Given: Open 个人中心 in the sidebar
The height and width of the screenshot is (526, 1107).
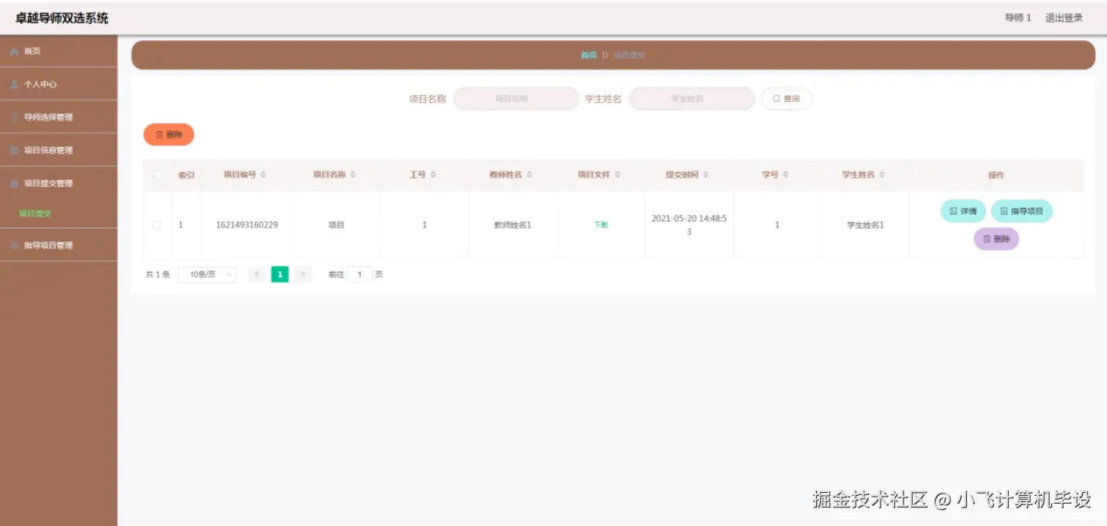Looking at the screenshot, I should pyautogui.click(x=59, y=84).
